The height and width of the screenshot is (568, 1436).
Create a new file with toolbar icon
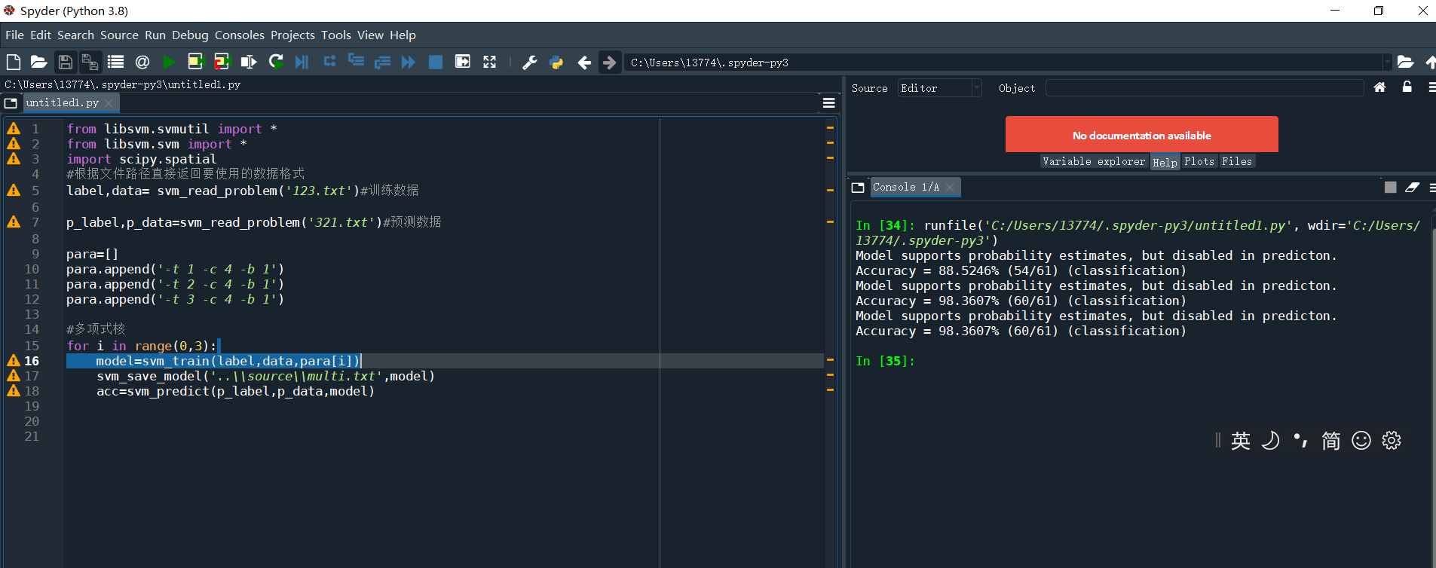click(14, 62)
